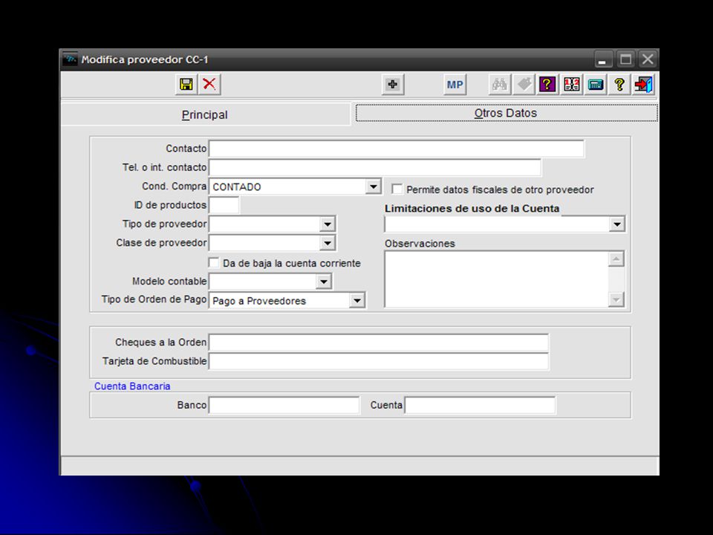Expand the Clase de proveedor dropdown
The width and height of the screenshot is (713, 535).
pyautogui.click(x=328, y=243)
